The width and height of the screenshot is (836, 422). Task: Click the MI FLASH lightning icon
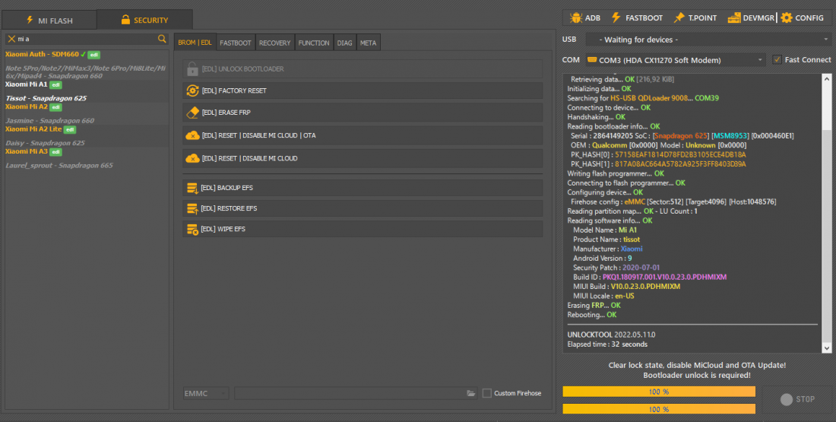coord(30,21)
